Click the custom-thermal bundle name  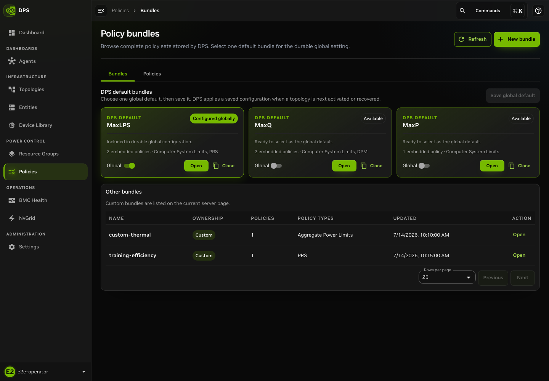click(130, 235)
